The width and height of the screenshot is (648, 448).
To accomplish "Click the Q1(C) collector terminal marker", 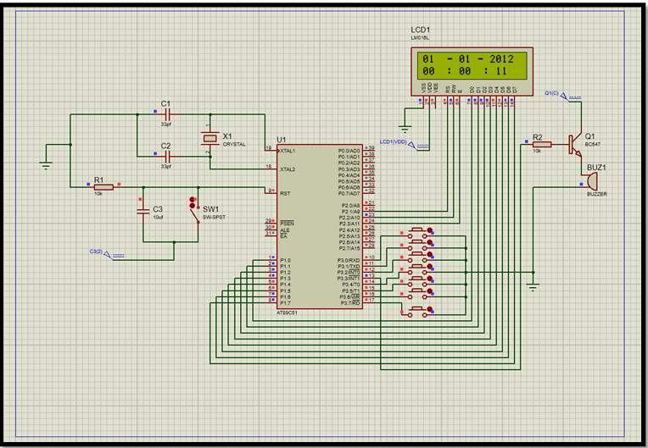I will tap(570, 97).
